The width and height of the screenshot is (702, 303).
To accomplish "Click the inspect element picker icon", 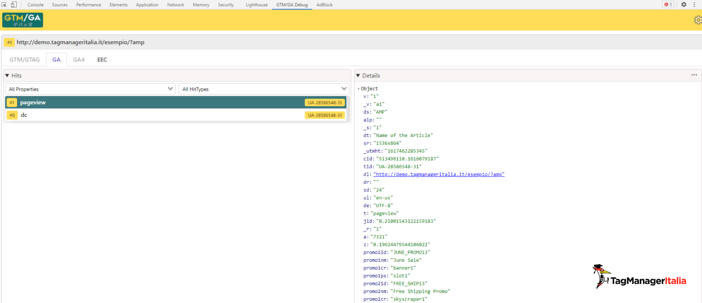I will (x=4, y=5).
